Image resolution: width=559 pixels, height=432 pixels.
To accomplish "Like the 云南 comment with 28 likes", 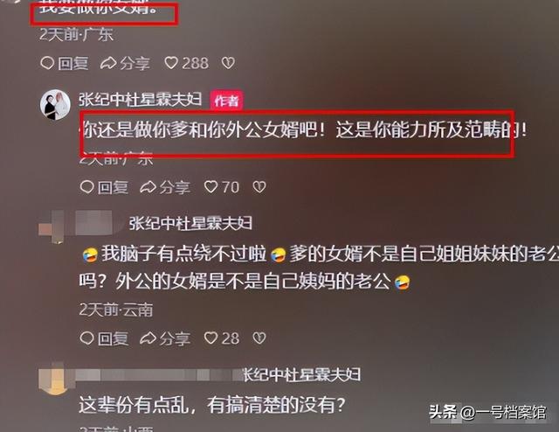I will (x=221, y=338).
